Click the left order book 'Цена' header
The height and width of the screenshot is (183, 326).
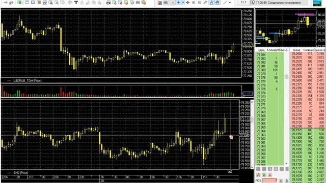(x=261, y=50)
